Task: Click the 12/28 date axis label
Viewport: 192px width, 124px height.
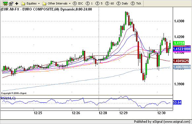Action: coord(103,113)
